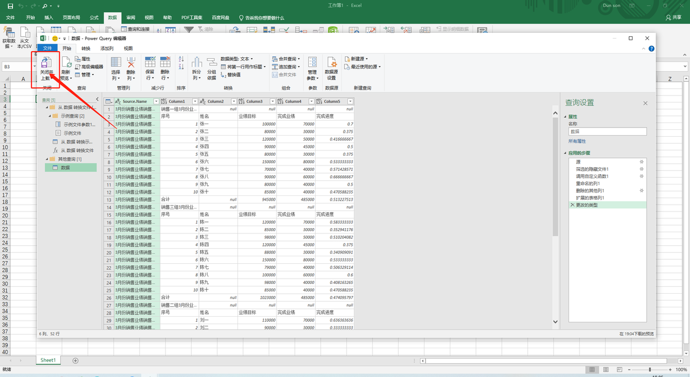This screenshot has height=377, width=690.
Task: Click the 名称 input field containing 数据
Action: [x=607, y=132]
